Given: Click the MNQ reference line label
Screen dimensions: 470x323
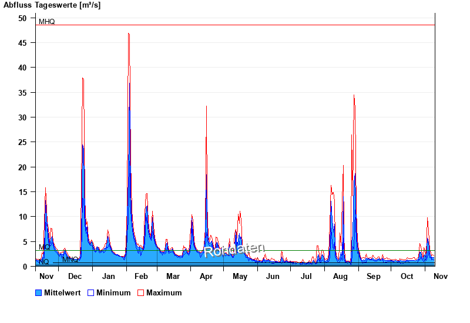Looking at the screenshot, I should tap(70, 259).
